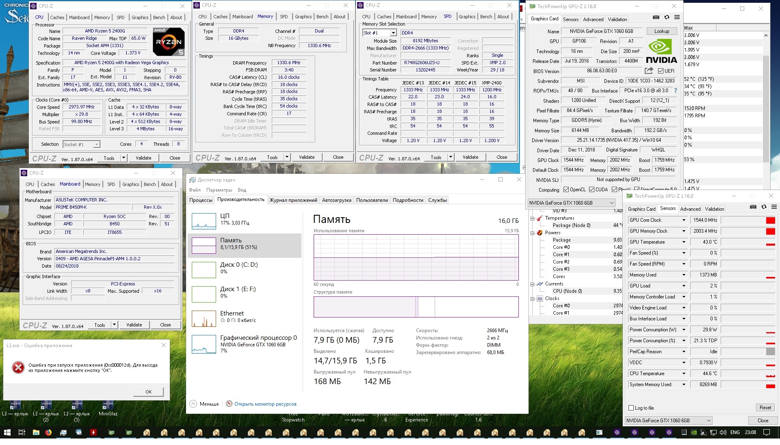
Task: Open Firefox from the taskbar
Action: tap(49, 432)
